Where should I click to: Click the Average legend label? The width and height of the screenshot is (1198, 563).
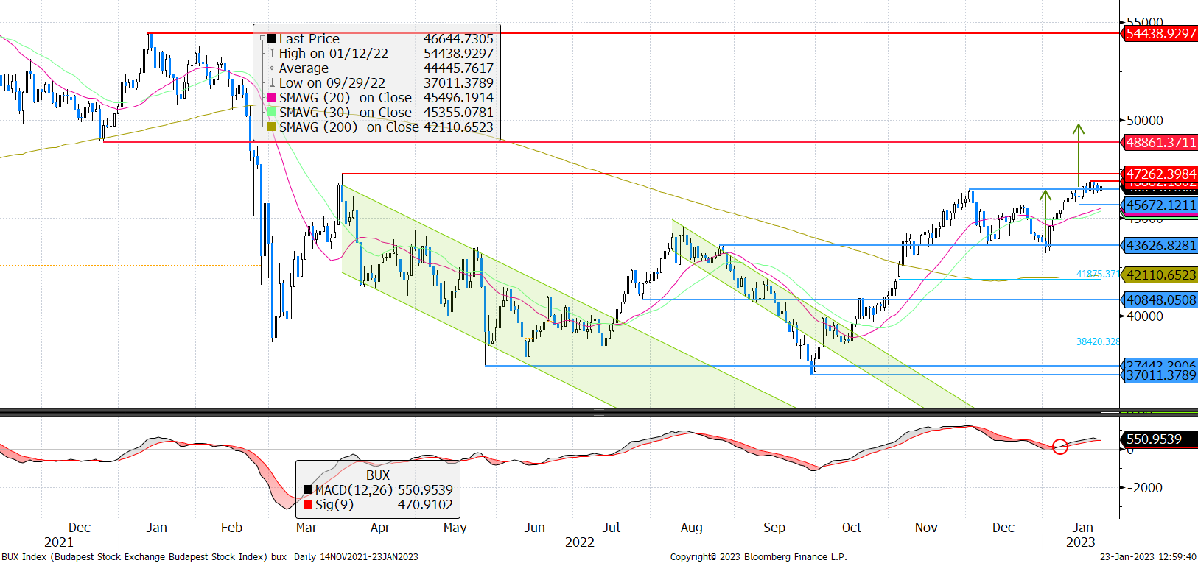304,68
